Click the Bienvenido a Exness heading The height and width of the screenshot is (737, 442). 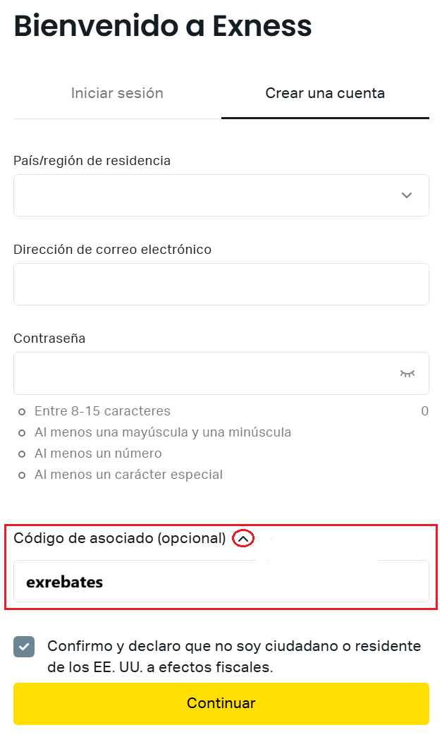pyautogui.click(x=162, y=26)
